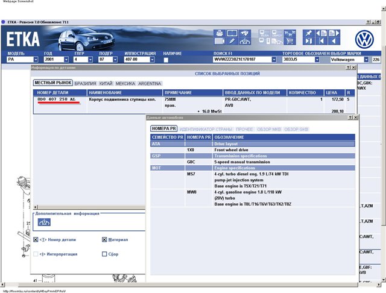Click the 226 field beside brand selection
This screenshot has height=293, width=386.
coord(376,60)
